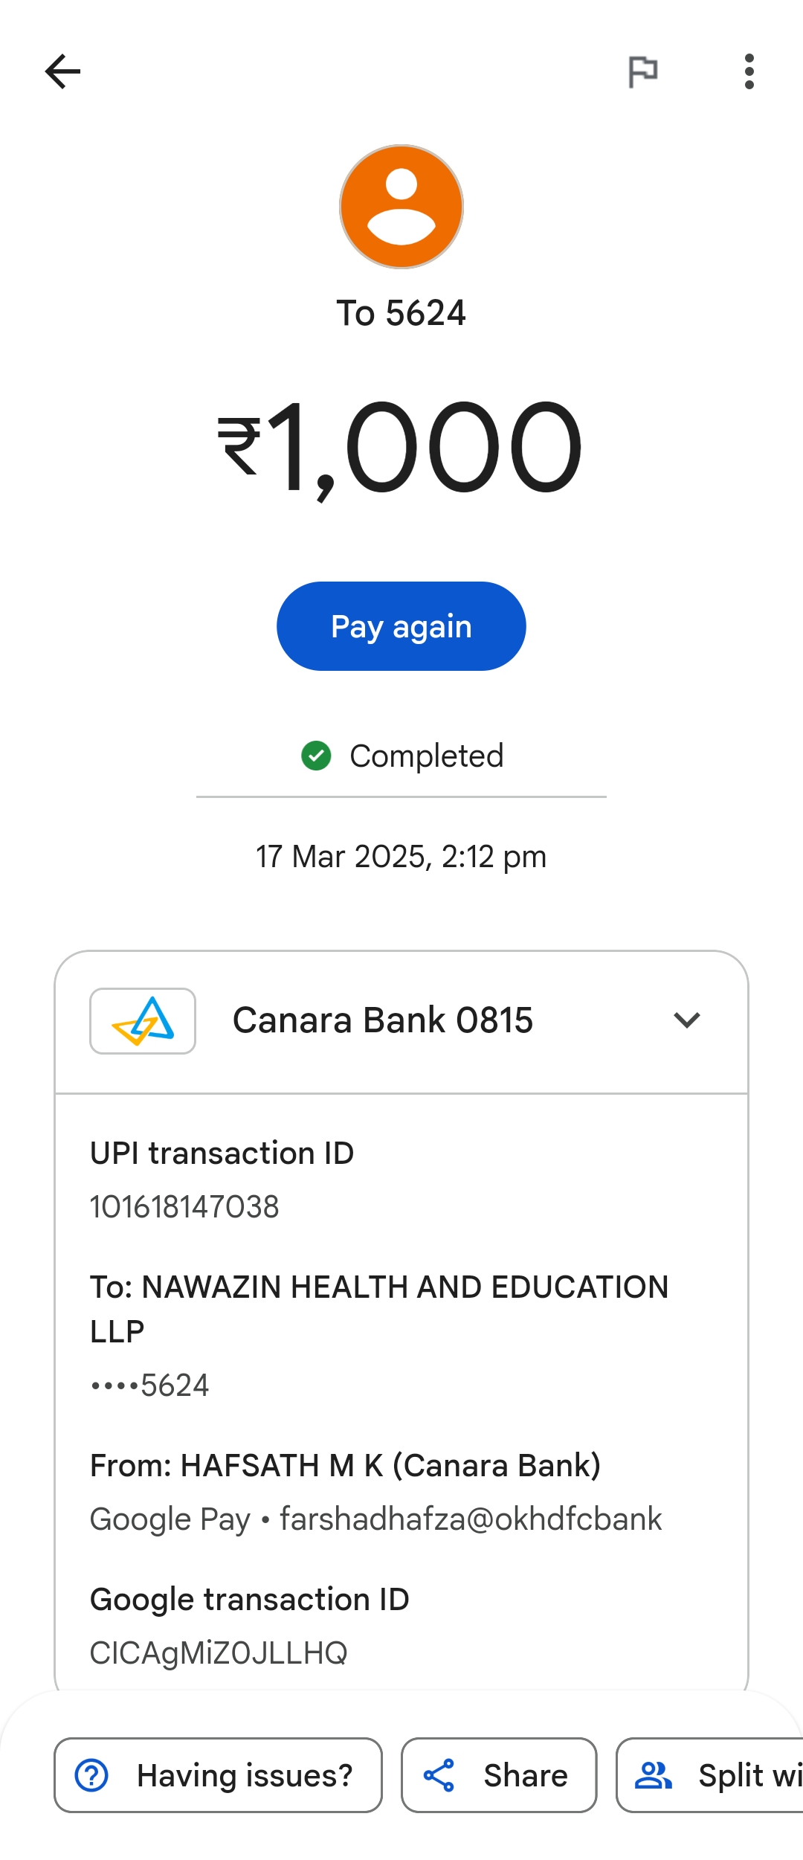Tap the Canara Bank logo icon

coord(143,1020)
